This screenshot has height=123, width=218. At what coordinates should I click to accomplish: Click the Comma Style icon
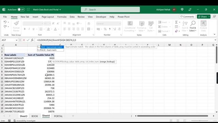(110, 29)
